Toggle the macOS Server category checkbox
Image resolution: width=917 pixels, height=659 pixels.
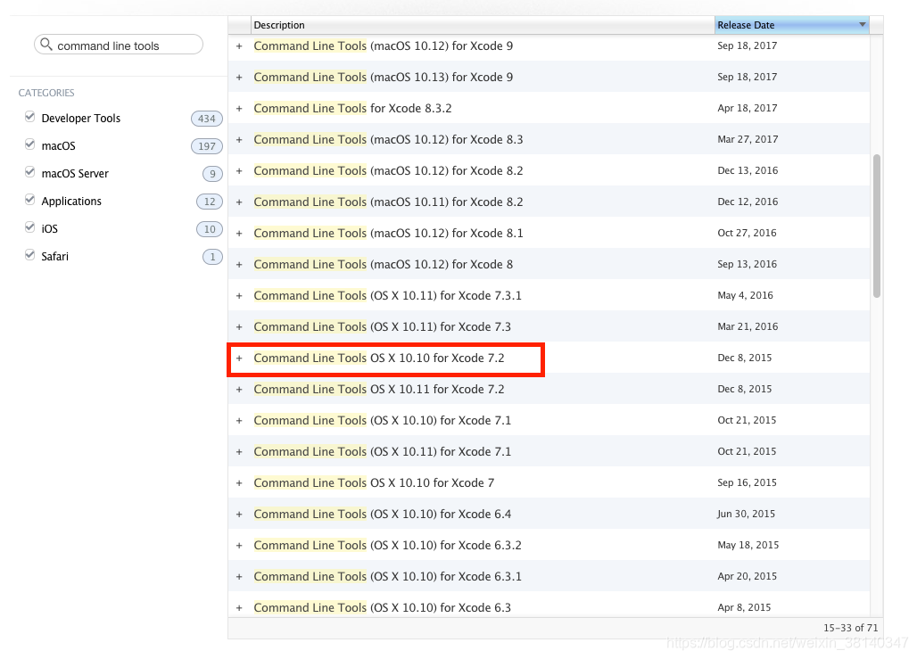coord(29,172)
